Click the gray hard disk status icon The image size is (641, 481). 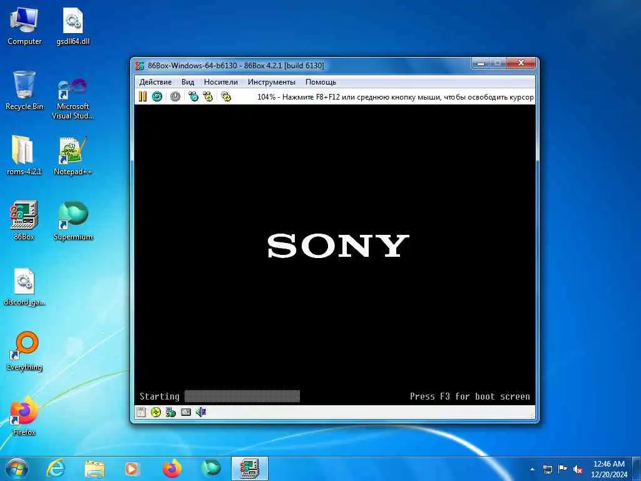click(186, 412)
